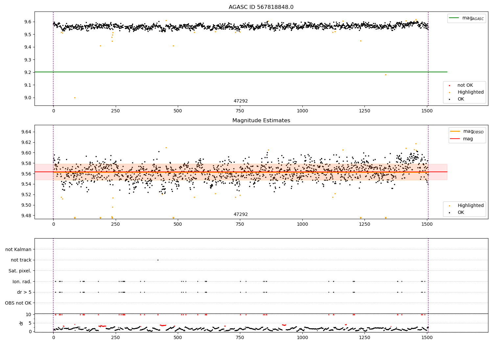Click the 'Ion. rad.' row label

[22, 281]
